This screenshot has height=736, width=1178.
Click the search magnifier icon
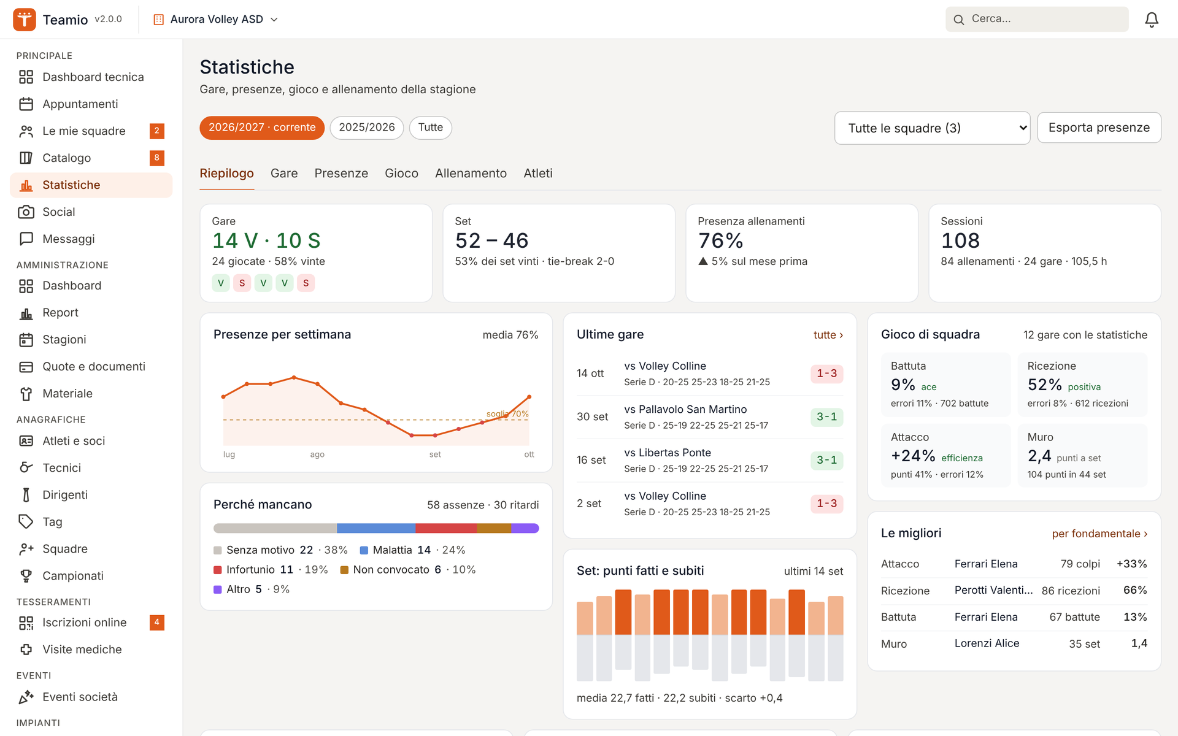click(958, 20)
